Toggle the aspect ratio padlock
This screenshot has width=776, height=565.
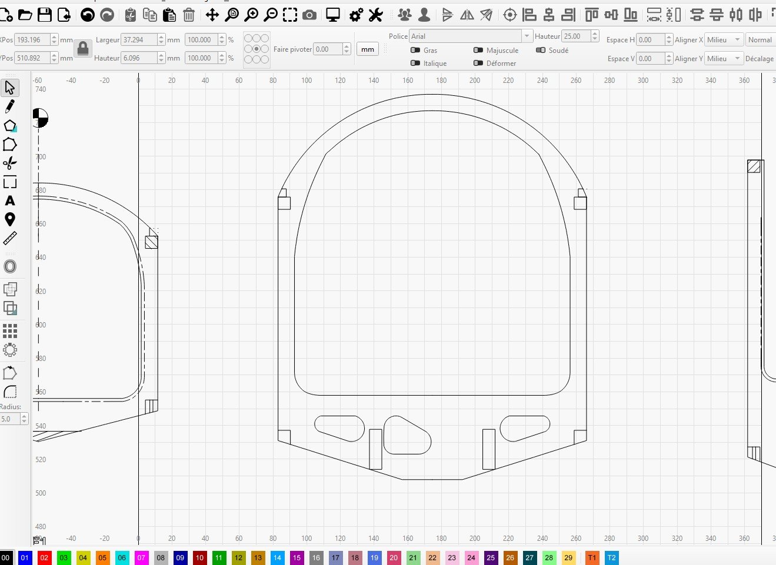point(83,48)
